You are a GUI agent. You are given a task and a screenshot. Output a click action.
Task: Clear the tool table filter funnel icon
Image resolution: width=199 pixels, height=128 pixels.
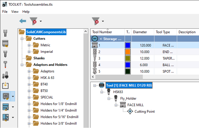click(x=96, y=21)
